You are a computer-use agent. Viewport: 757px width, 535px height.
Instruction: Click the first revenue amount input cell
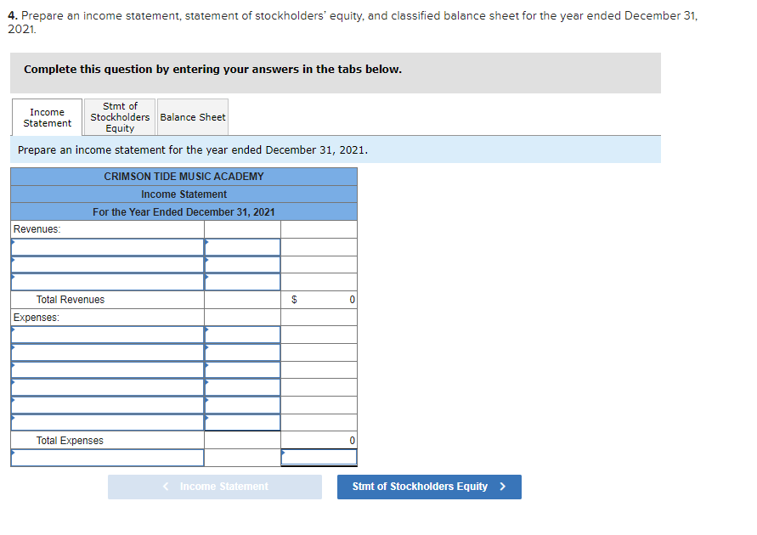pos(241,246)
